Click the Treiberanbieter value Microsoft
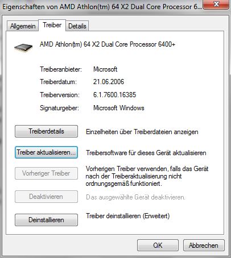Screen dimensions: 231x258 pos(105,69)
